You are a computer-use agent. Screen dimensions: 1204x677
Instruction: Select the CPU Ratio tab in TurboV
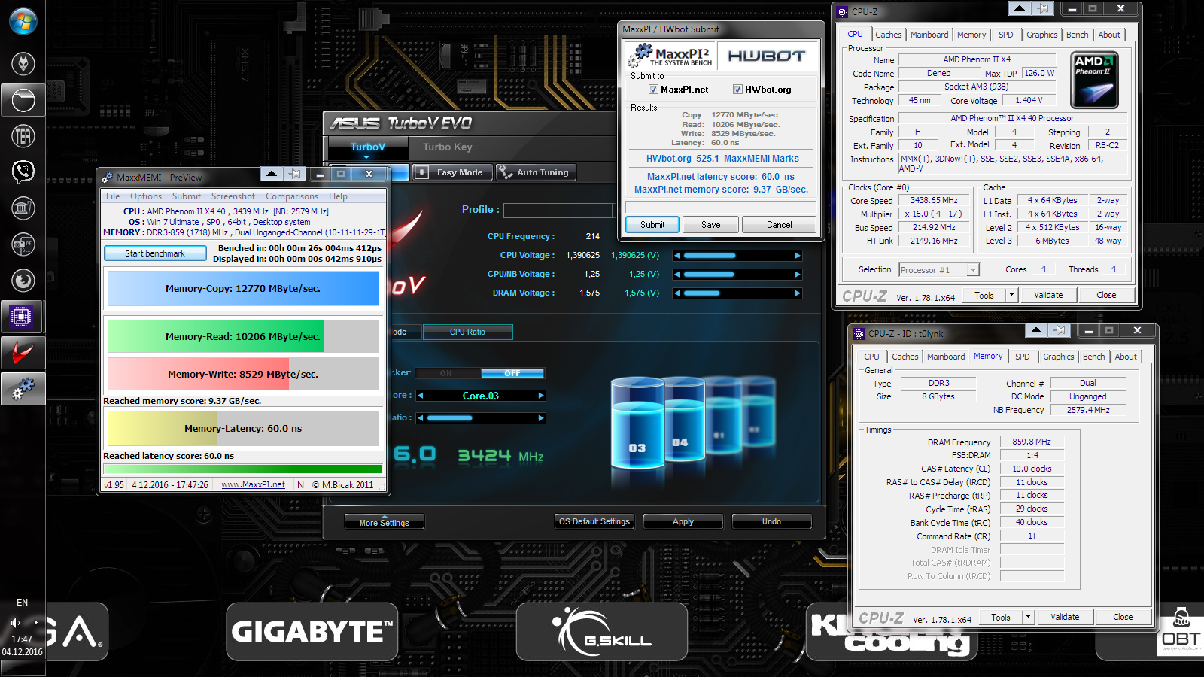point(467,332)
